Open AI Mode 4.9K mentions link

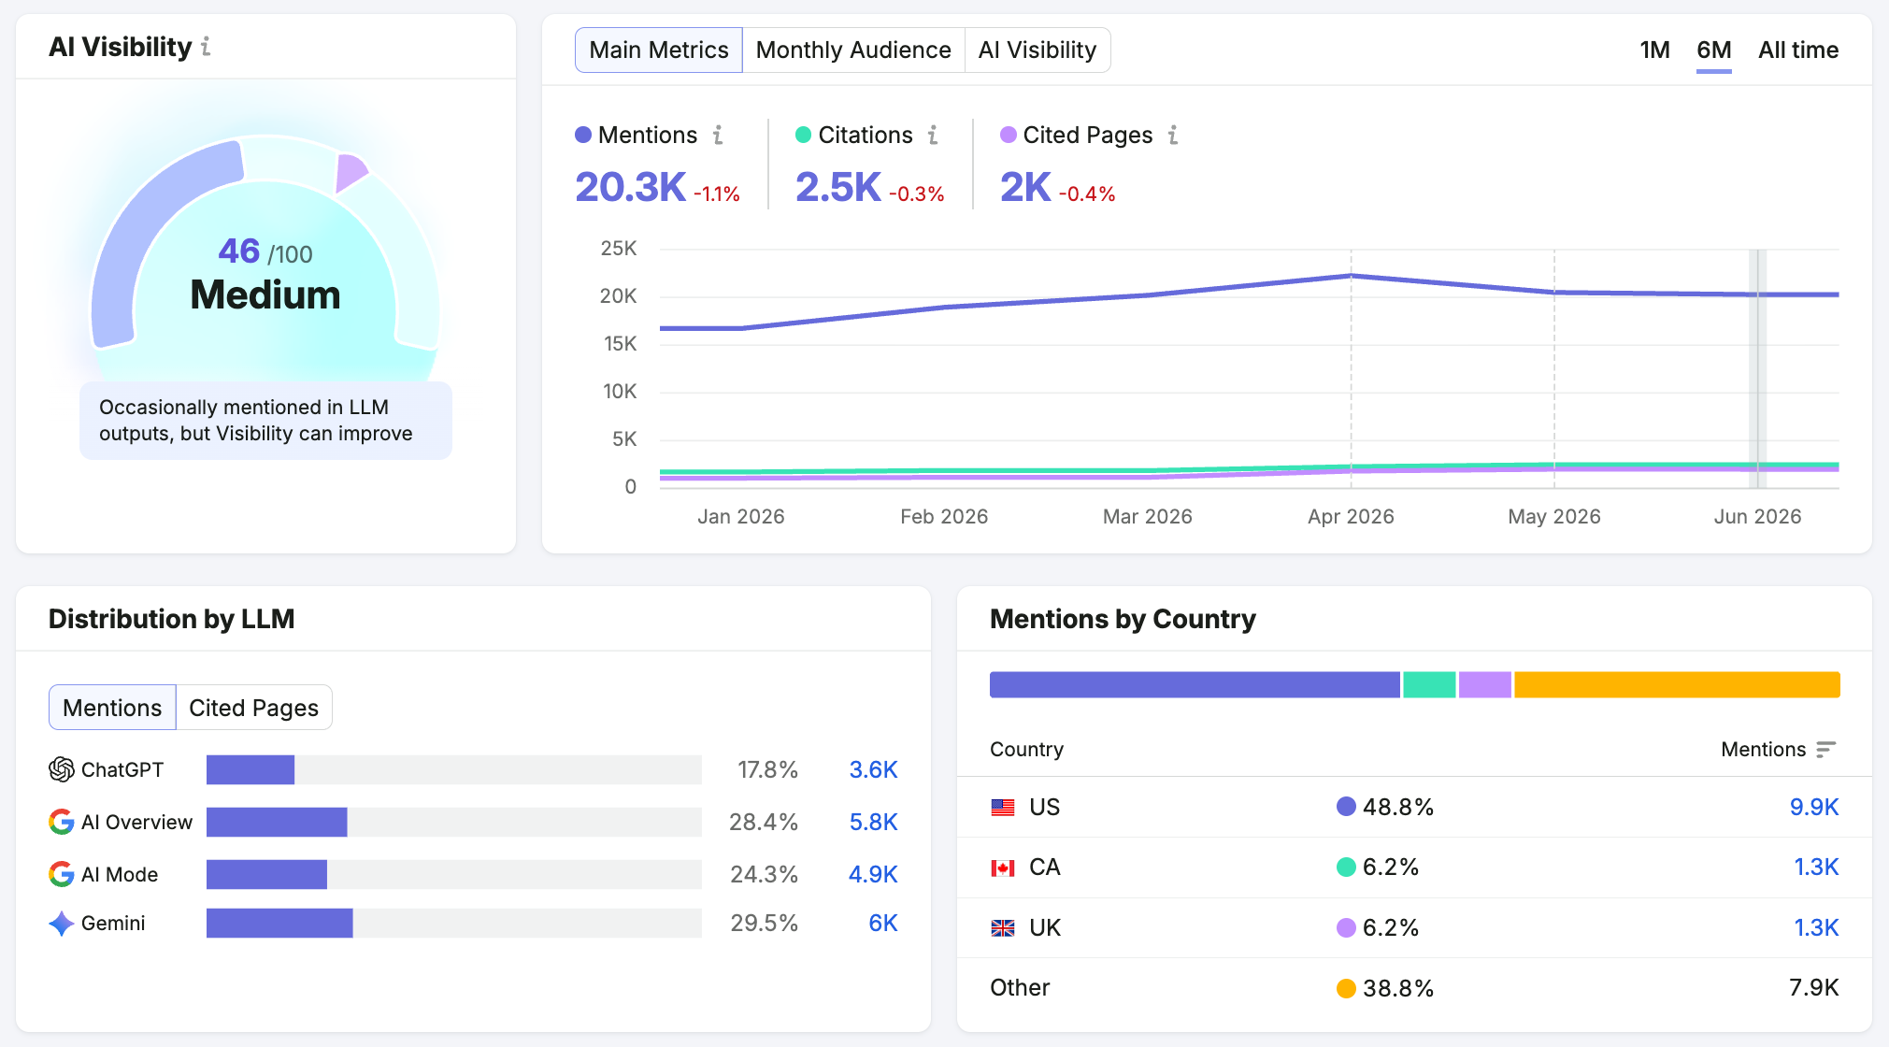(873, 874)
